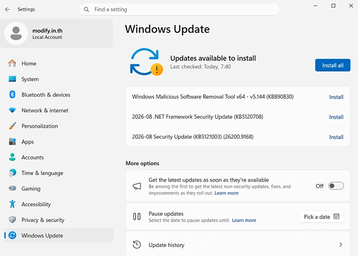Click the Personalization paintbrush icon

tap(12, 126)
